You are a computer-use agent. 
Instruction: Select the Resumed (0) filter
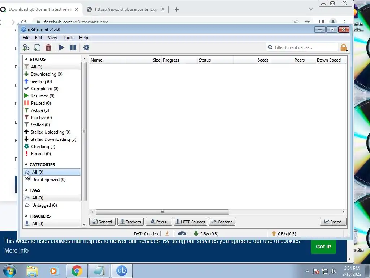pyautogui.click(x=52, y=96)
